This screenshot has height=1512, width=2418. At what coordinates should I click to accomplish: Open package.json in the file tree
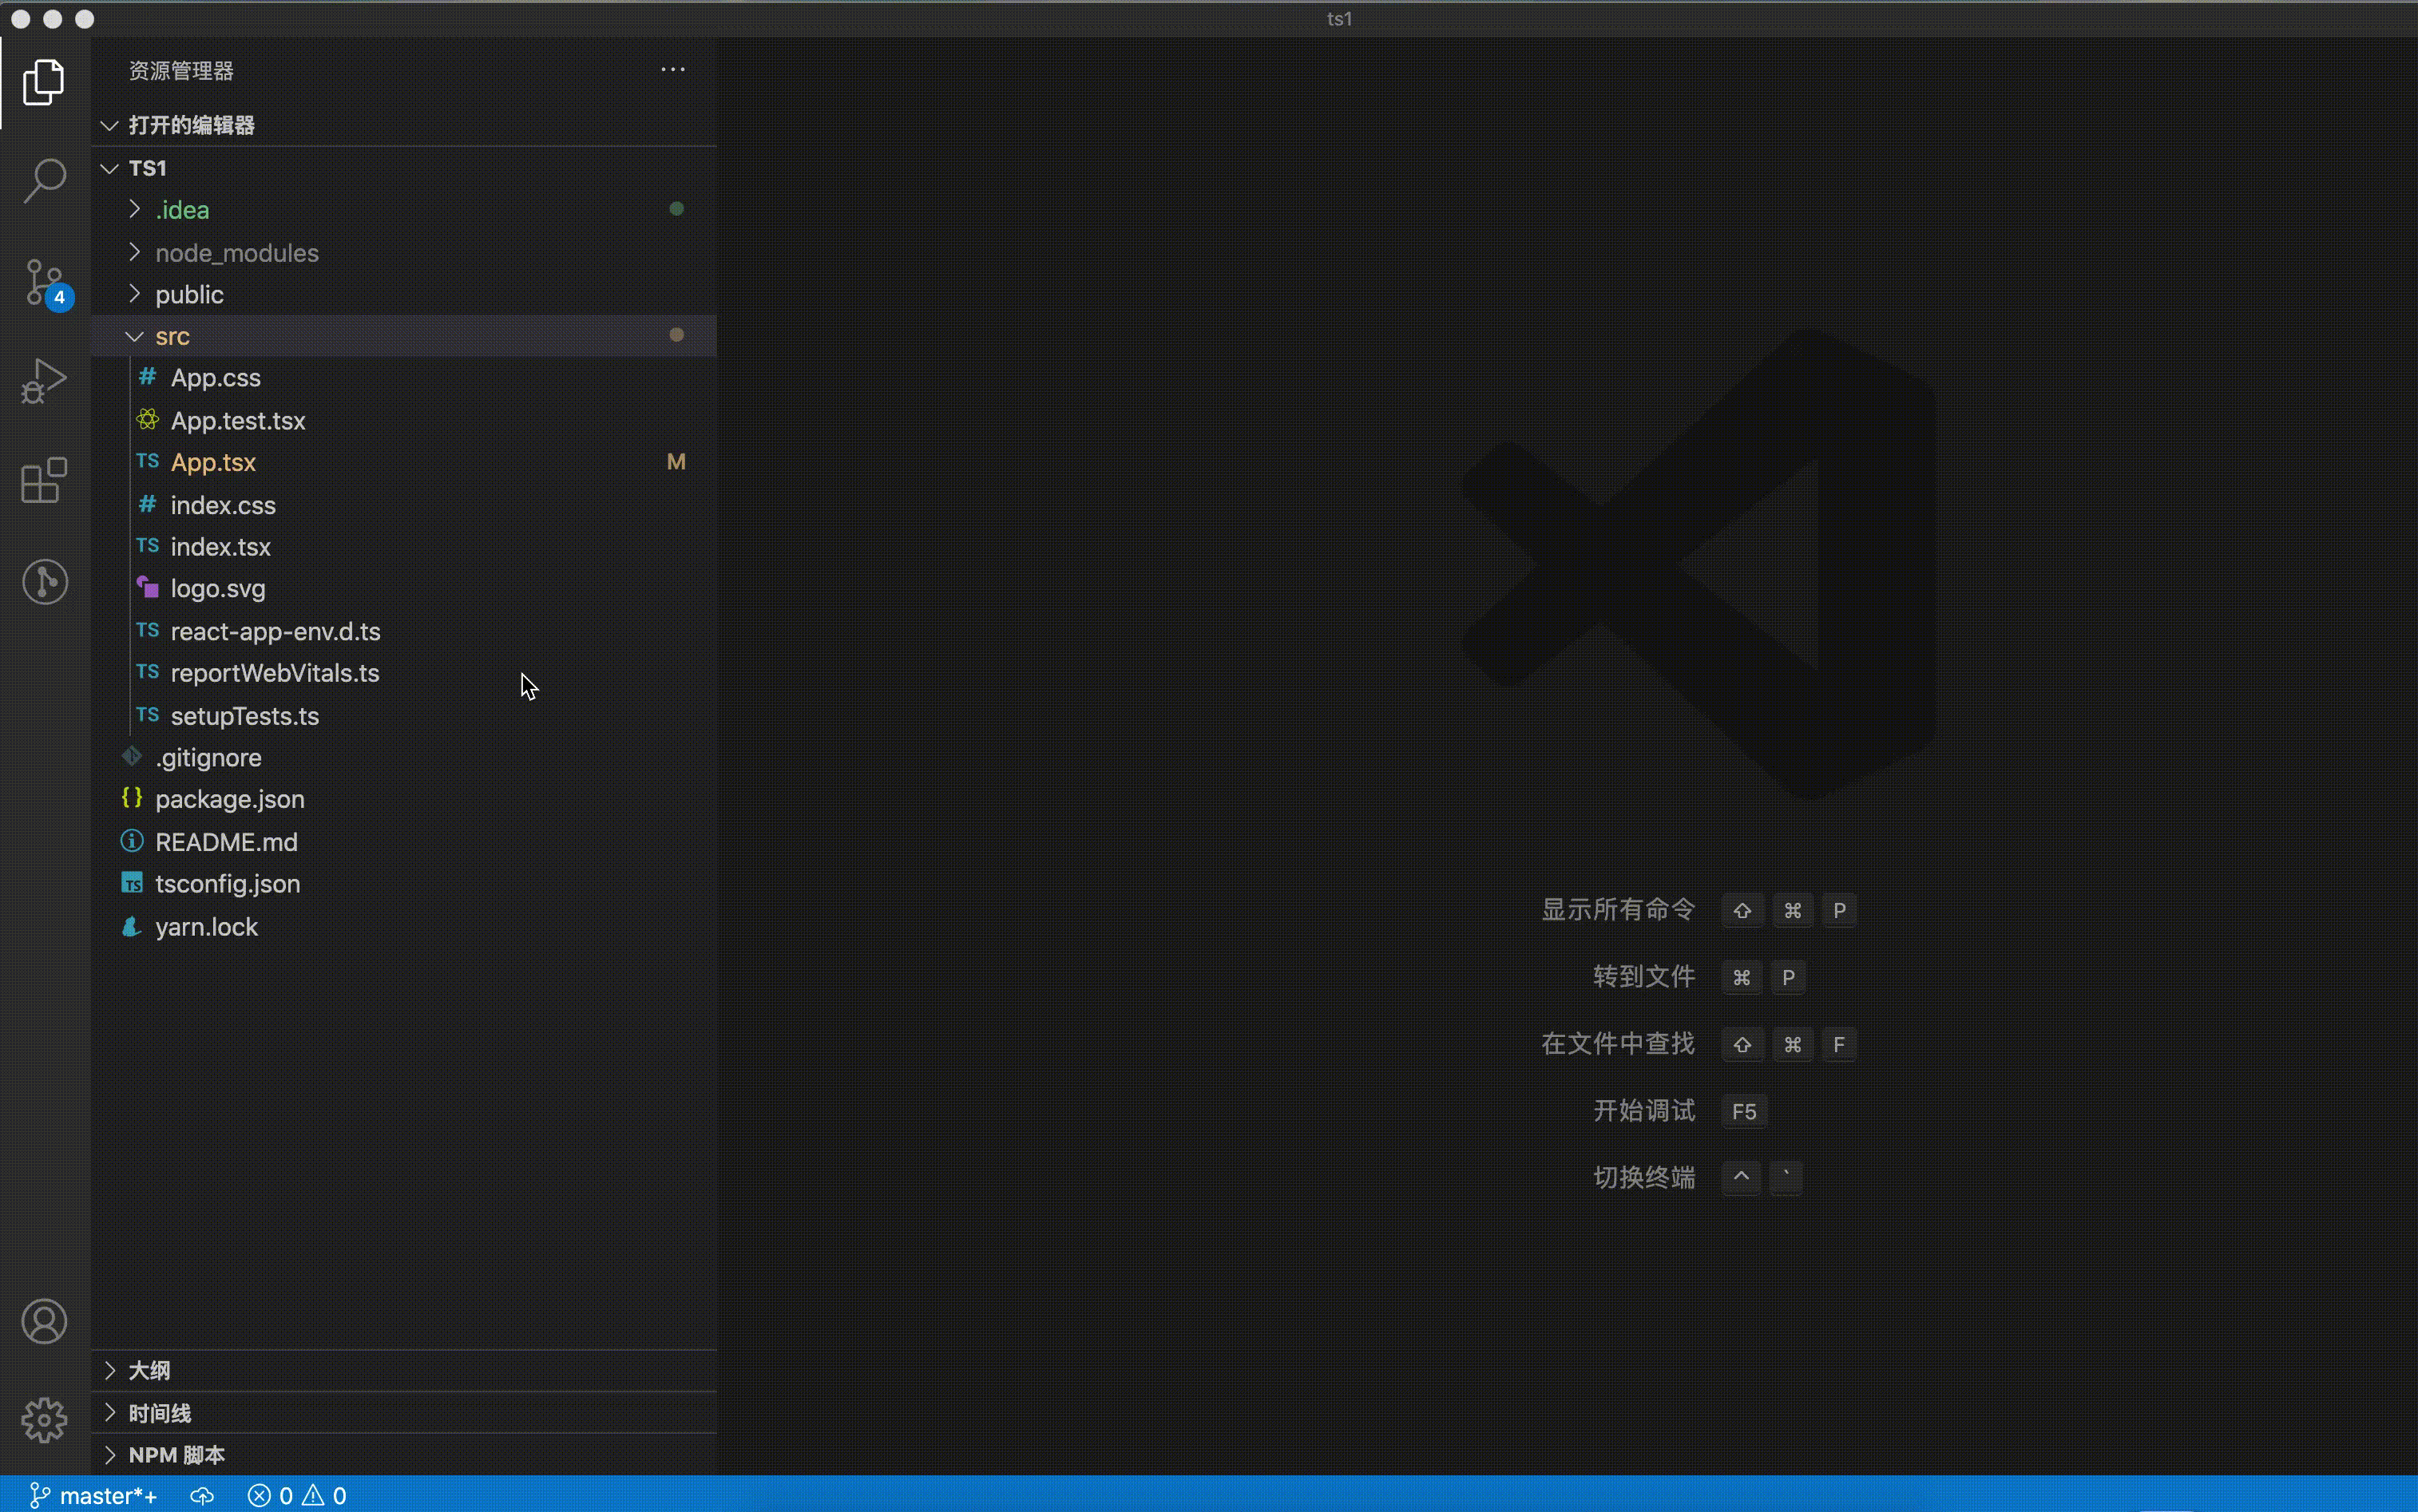229,799
